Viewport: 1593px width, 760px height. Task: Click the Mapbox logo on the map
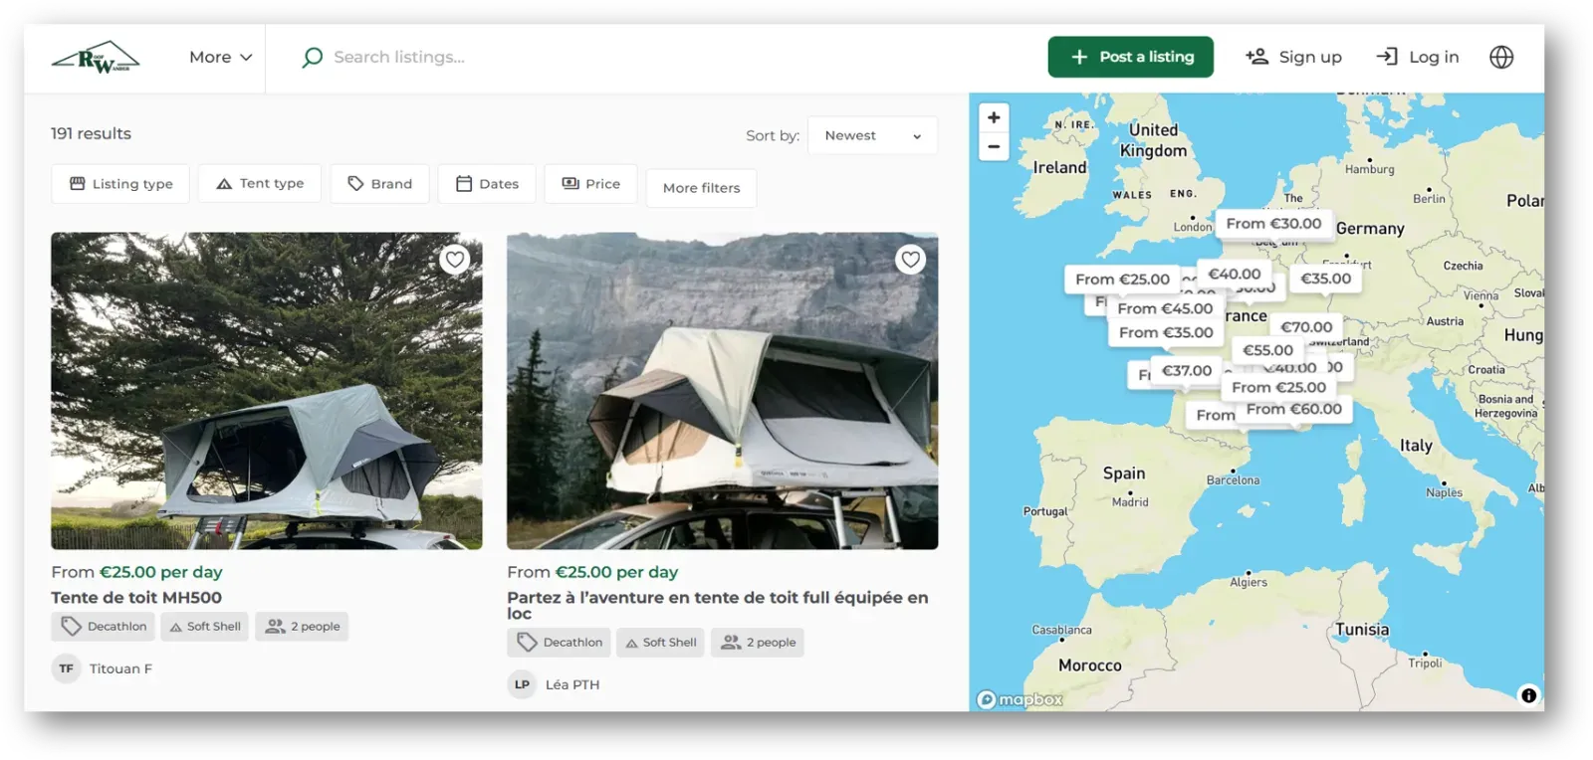coord(1020,699)
